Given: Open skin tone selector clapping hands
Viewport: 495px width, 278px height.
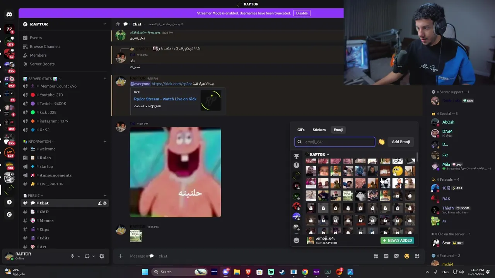Looking at the screenshot, I should coord(382,142).
